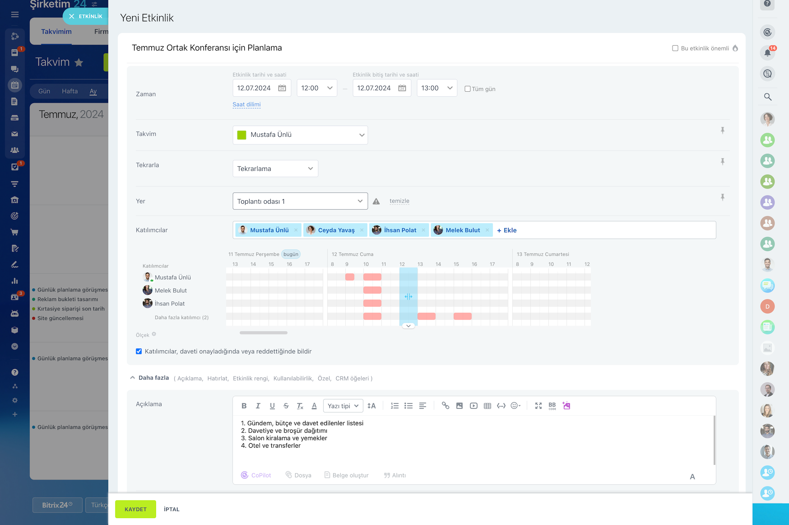Insert a table in the editor
This screenshot has width=789, height=525.
[487, 406]
